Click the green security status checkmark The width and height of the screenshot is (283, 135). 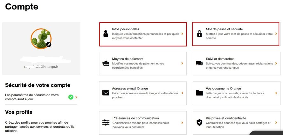[x=71, y=97]
